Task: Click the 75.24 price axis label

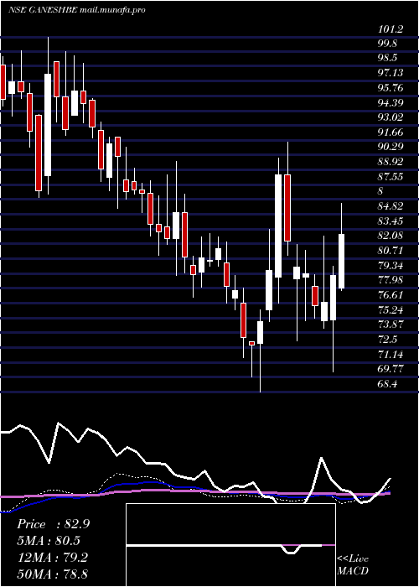Action: click(x=391, y=310)
